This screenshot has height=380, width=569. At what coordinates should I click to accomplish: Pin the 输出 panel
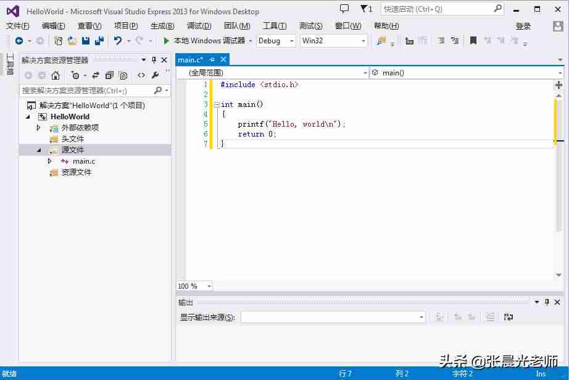click(547, 302)
